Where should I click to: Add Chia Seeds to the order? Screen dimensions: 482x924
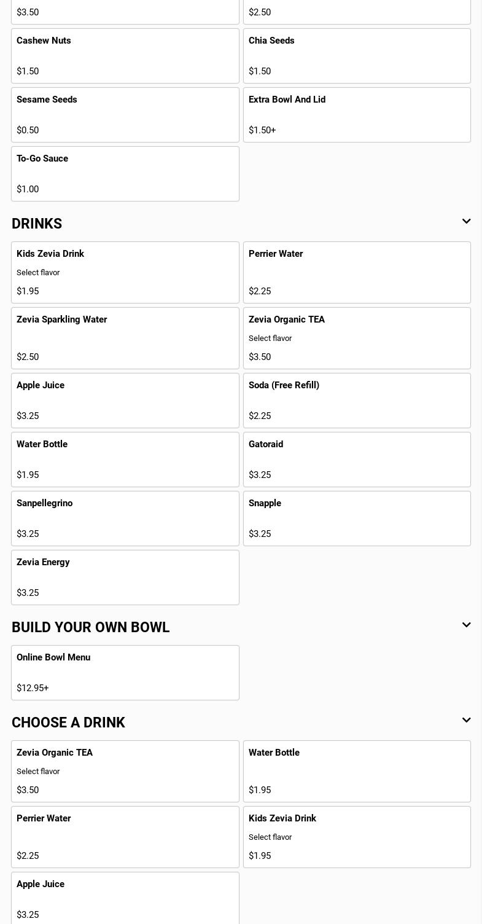357,56
